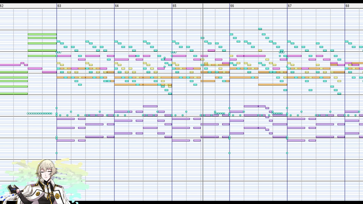Select measure 66 marker in the ruler
The width and height of the screenshot is (363, 204).
tap(232, 6)
